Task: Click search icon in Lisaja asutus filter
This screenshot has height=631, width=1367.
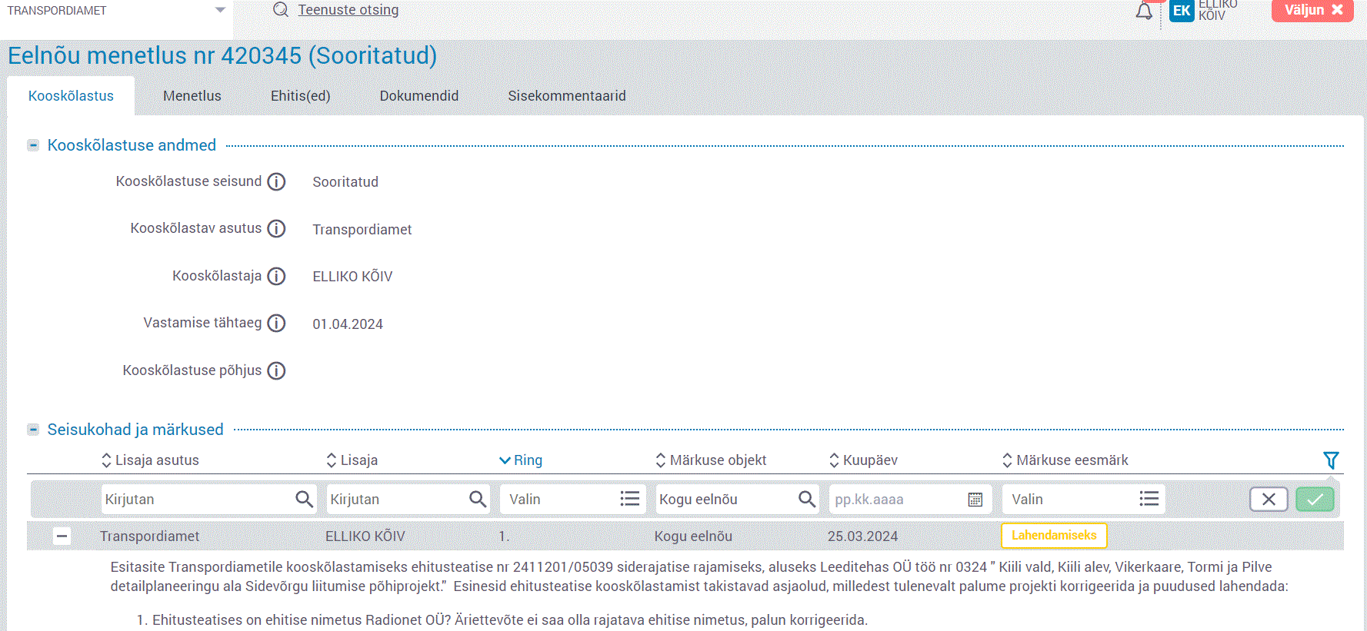Action: pyautogui.click(x=304, y=499)
